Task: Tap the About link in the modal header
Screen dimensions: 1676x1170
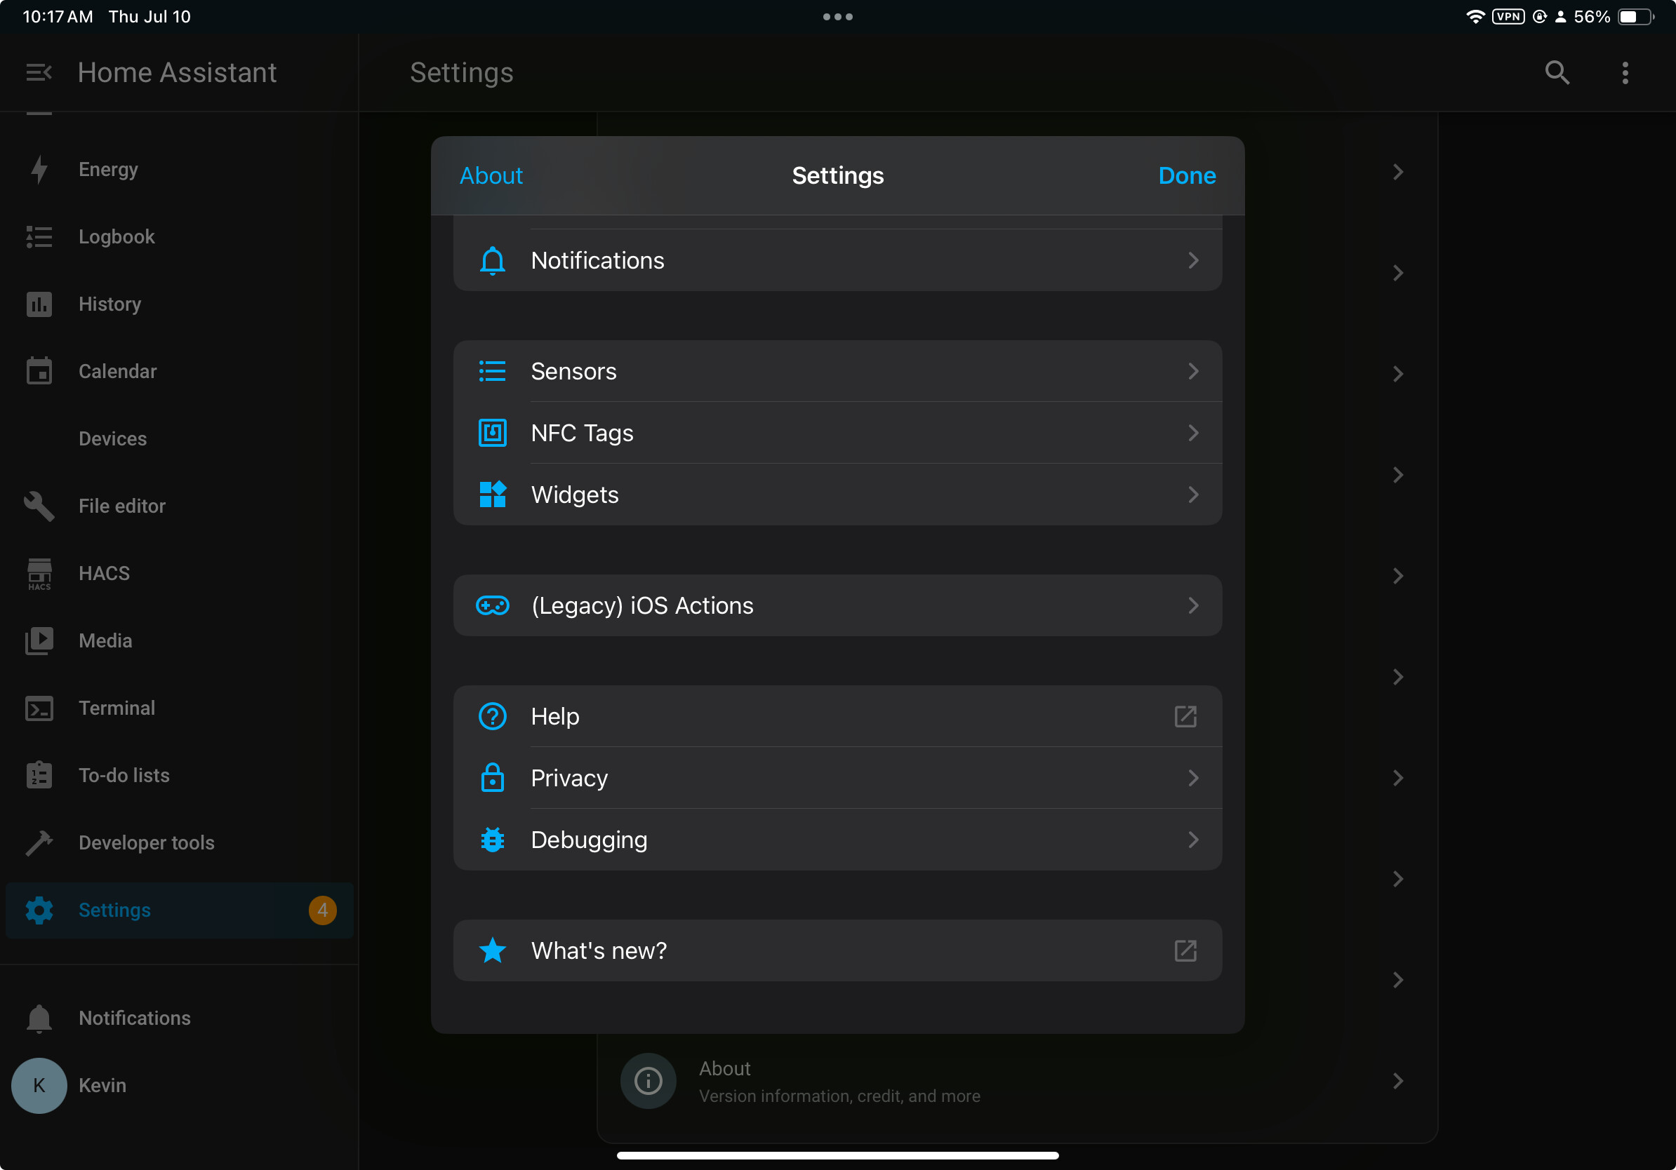Action: (x=491, y=176)
